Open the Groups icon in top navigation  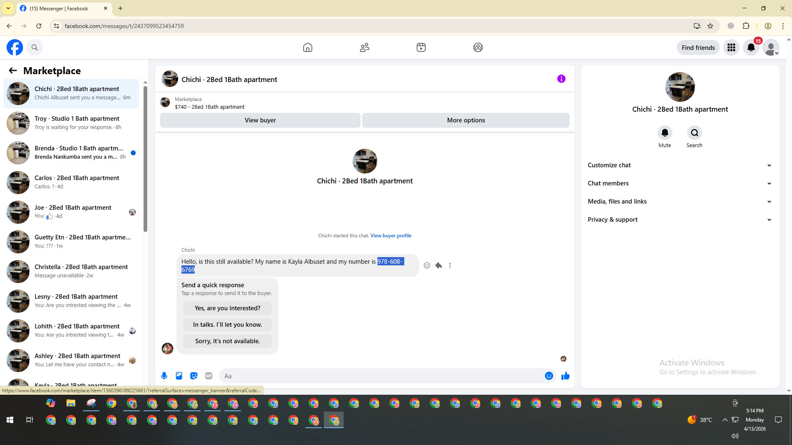coord(478,47)
